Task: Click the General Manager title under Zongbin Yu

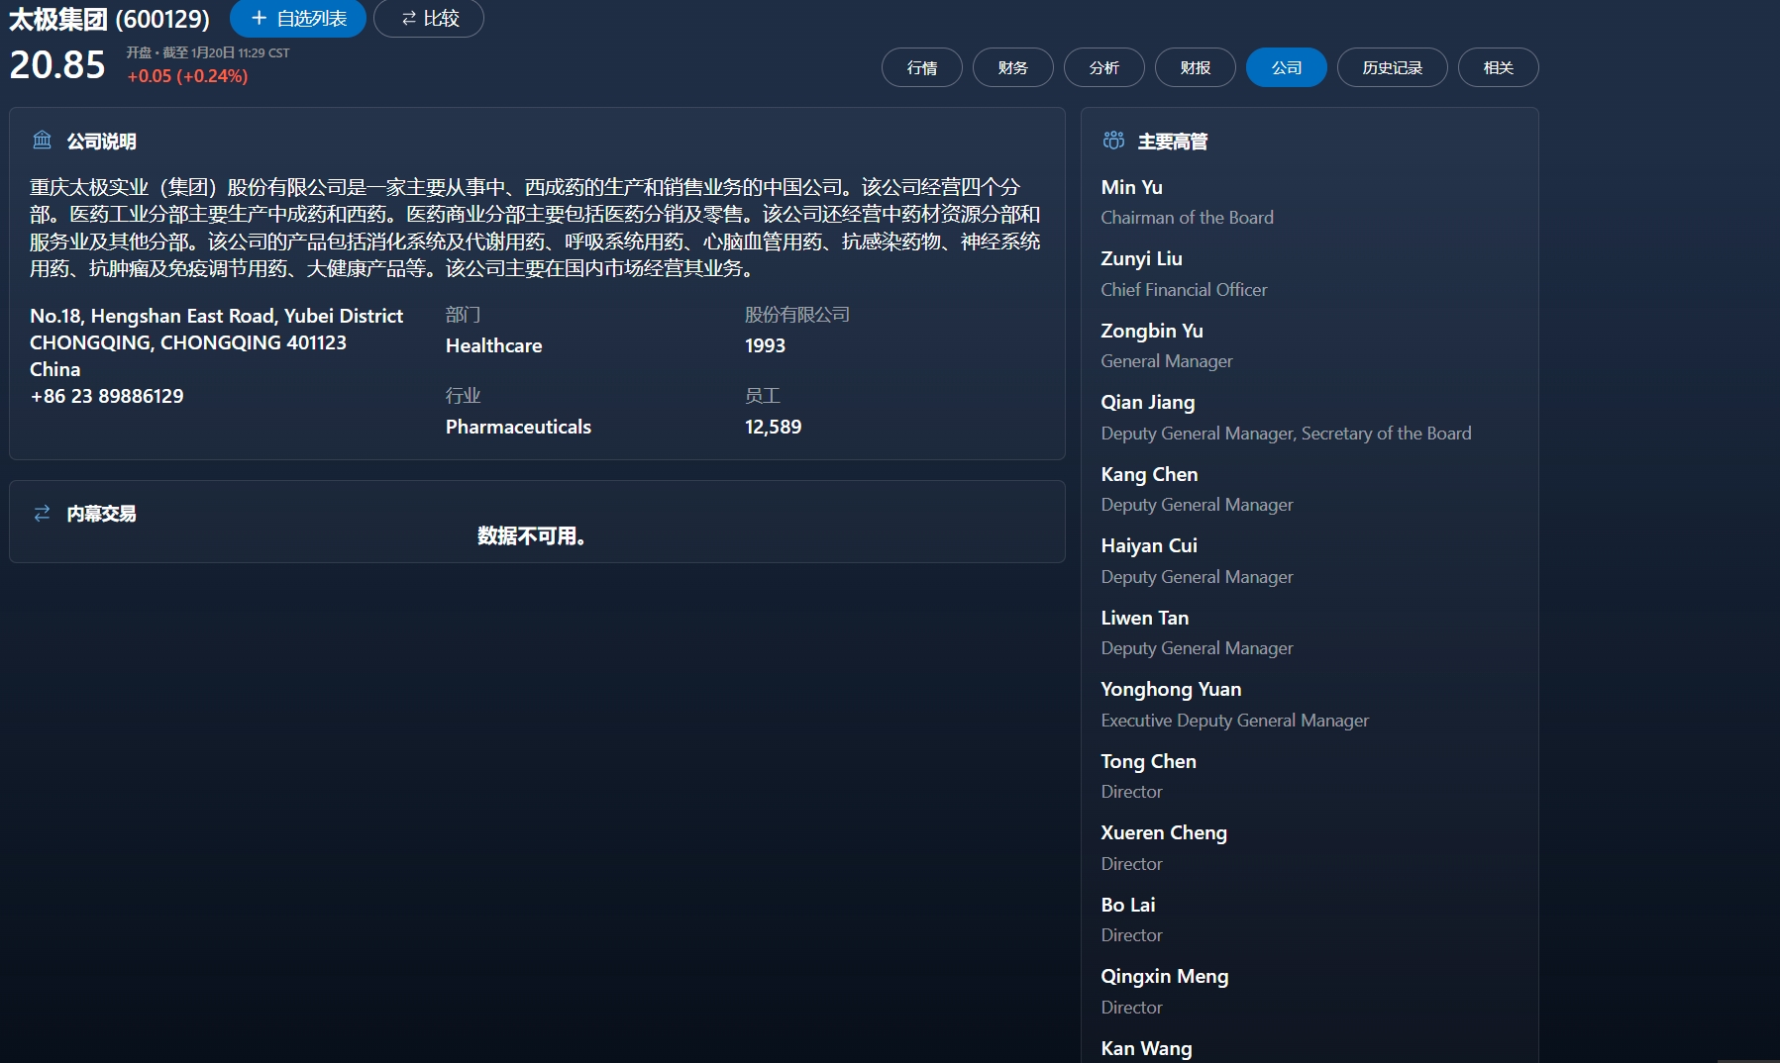Action: 1167,361
